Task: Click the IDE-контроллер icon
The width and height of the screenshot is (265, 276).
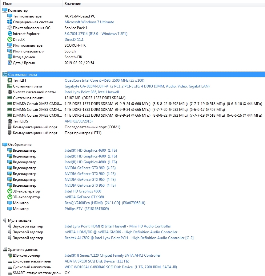Action: pyautogui.click(x=10, y=255)
